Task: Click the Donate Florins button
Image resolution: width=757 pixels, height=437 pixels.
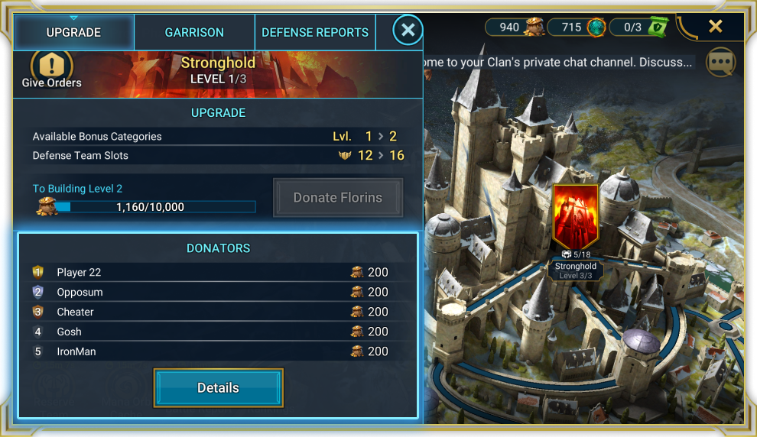Action: click(x=338, y=198)
